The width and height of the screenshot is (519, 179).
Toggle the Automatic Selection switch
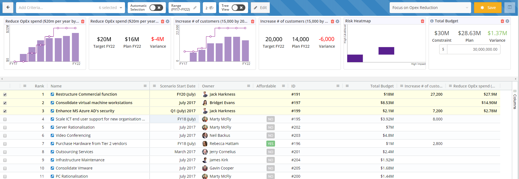pyautogui.click(x=156, y=8)
